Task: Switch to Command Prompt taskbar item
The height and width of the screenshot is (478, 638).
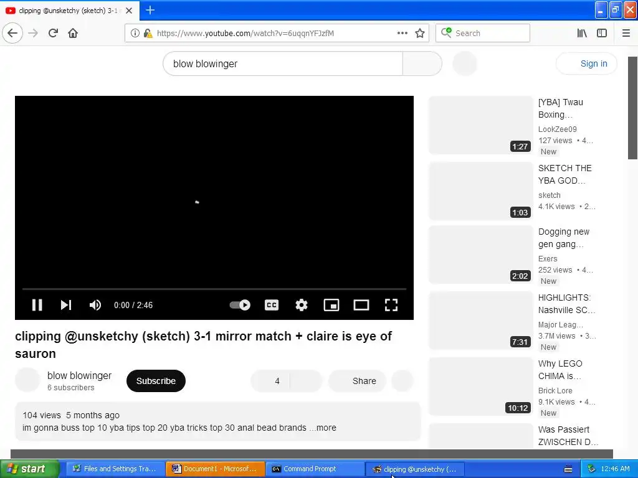Action: point(315,469)
